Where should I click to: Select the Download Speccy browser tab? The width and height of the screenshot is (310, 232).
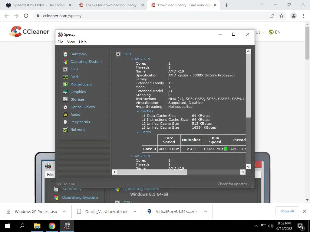pyautogui.click(x=183, y=5)
